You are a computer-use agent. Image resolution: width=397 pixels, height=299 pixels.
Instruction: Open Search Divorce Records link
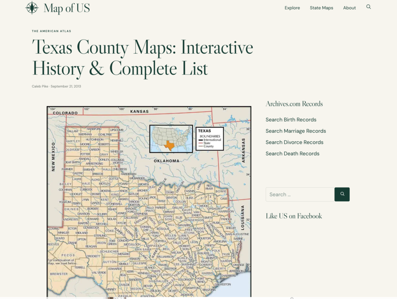point(295,142)
